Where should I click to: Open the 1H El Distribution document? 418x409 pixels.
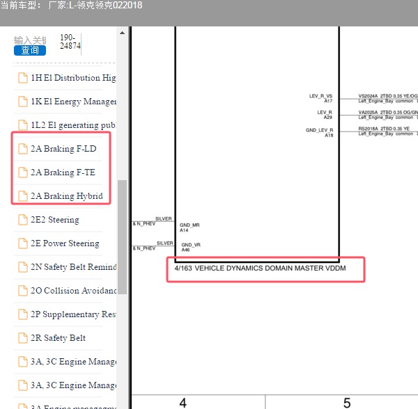73,78
